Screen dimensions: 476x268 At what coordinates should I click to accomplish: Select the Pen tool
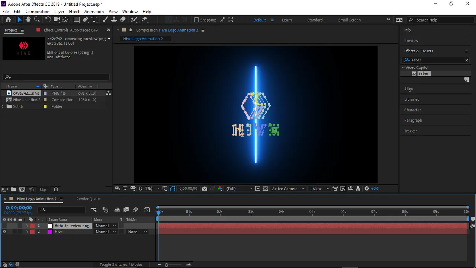[x=86, y=20]
